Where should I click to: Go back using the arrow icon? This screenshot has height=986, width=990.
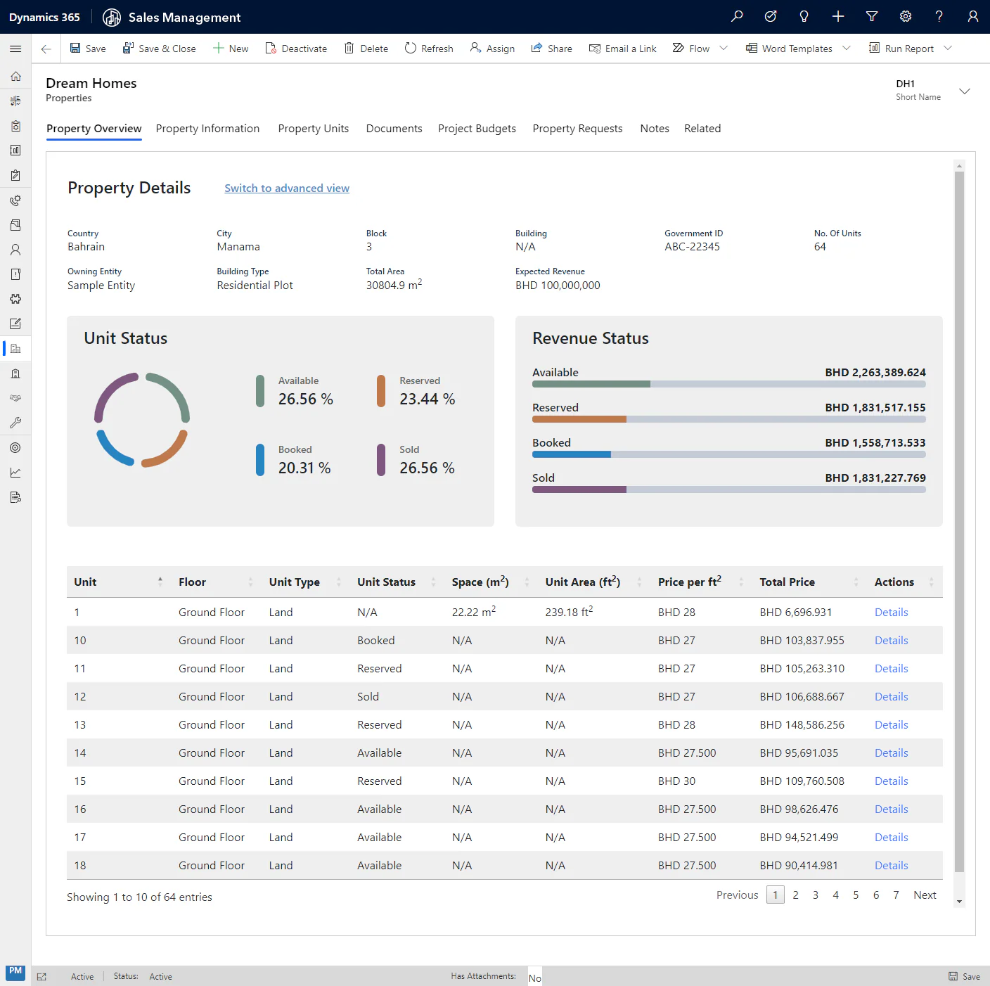[x=46, y=49]
